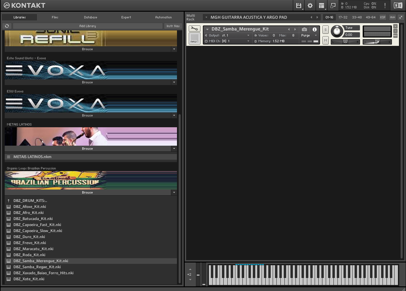Image resolution: width=406 pixels, height=291 pixels.
Task: Open the METAIS LATINOS library options arrow
Action: pos(174,149)
